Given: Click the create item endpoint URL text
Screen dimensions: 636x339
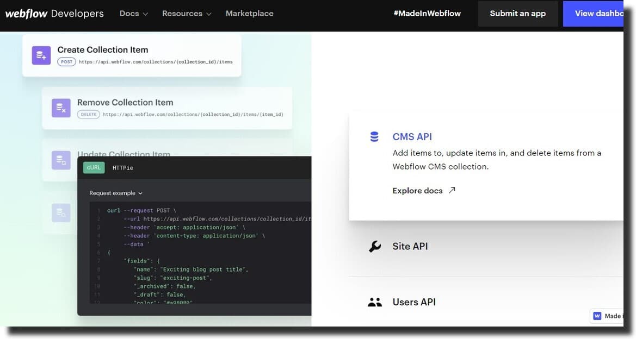Looking at the screenshot, I should tap(156, 62).
